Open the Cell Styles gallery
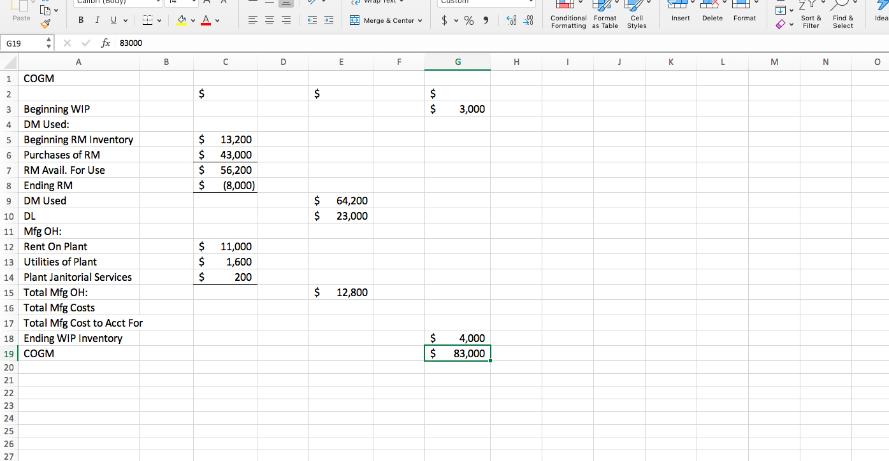The image size is (889, 461). coord(636,15)
